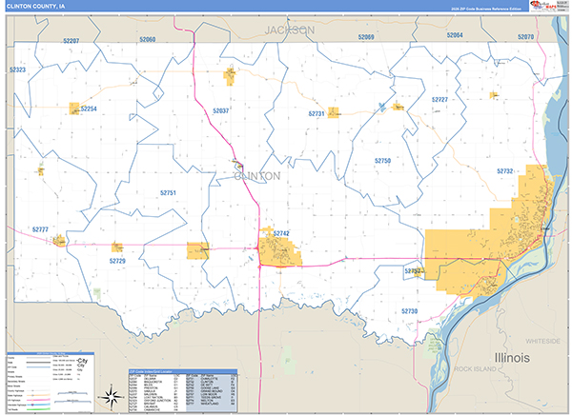572x415 pixels.
Task: Click the JACKSON county label
Action: (289, 30)
